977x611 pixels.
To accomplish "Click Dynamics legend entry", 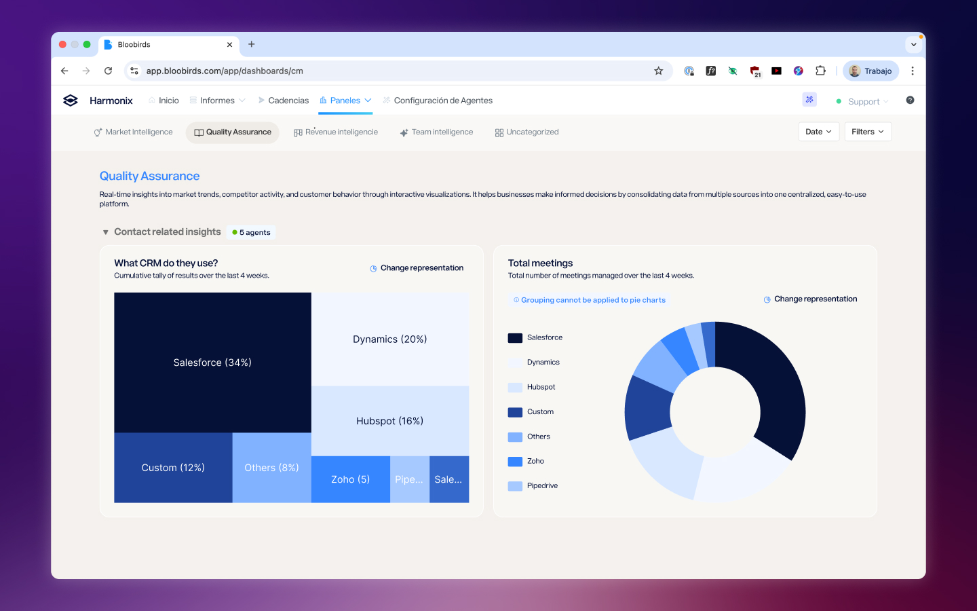I will [x=534, y=363].
